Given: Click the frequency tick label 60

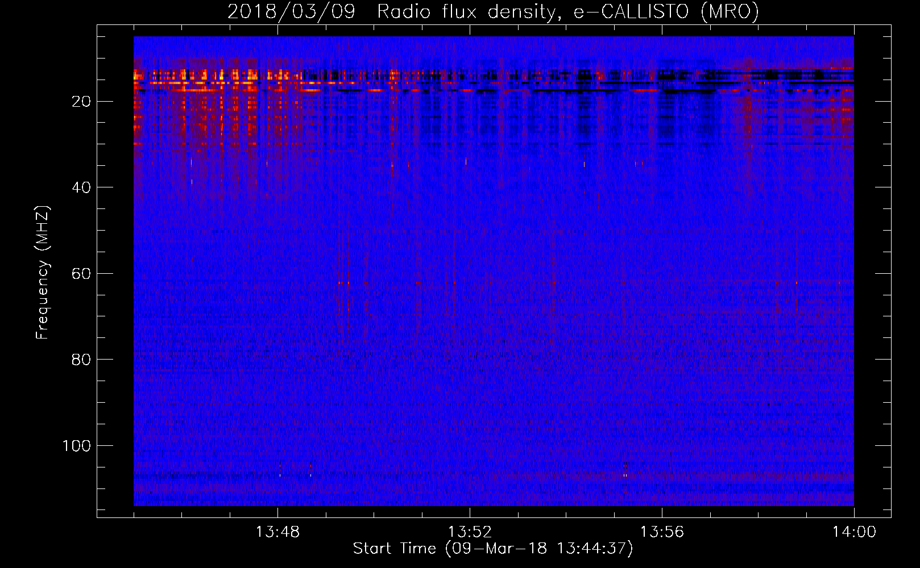Looking at the screenshot, I should [82, 274].
